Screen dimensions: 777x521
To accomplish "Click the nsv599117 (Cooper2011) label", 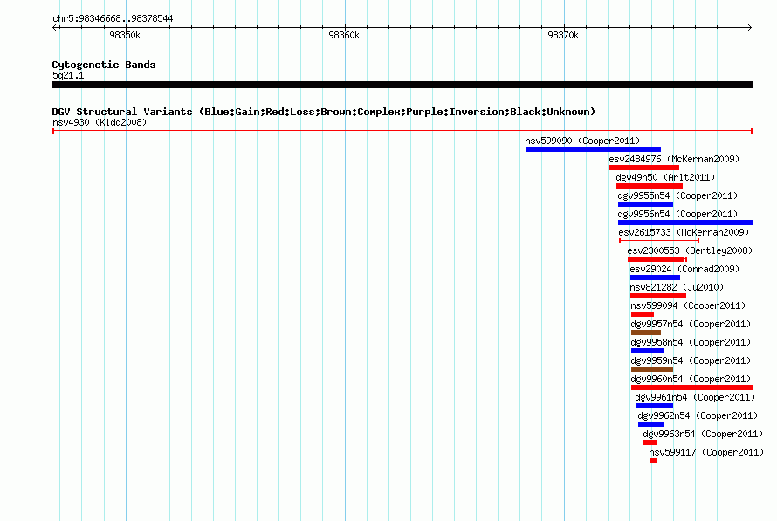I will click(x=706, y=452).
